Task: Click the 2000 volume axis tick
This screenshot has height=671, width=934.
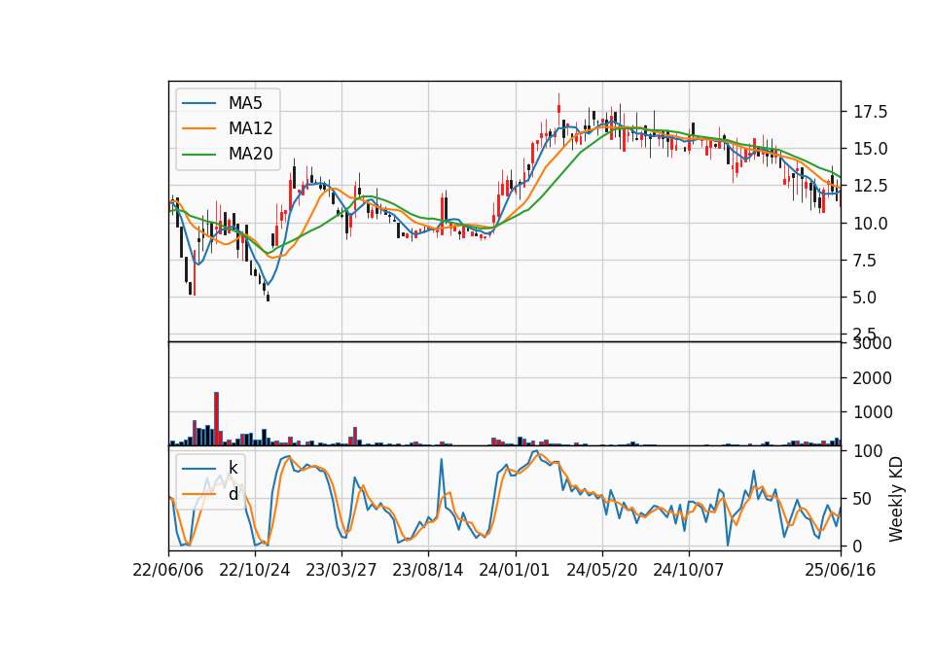Action: 872,378
